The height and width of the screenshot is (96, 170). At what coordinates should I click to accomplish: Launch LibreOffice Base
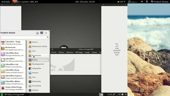(13, 54)
